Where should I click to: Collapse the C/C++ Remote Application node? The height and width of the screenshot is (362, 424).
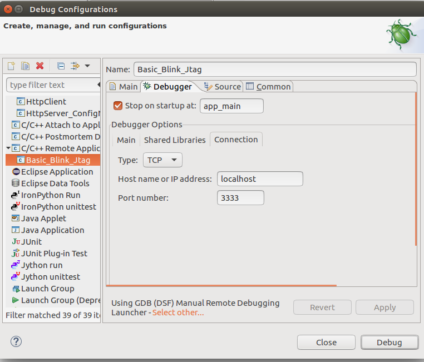click(8, 148)
